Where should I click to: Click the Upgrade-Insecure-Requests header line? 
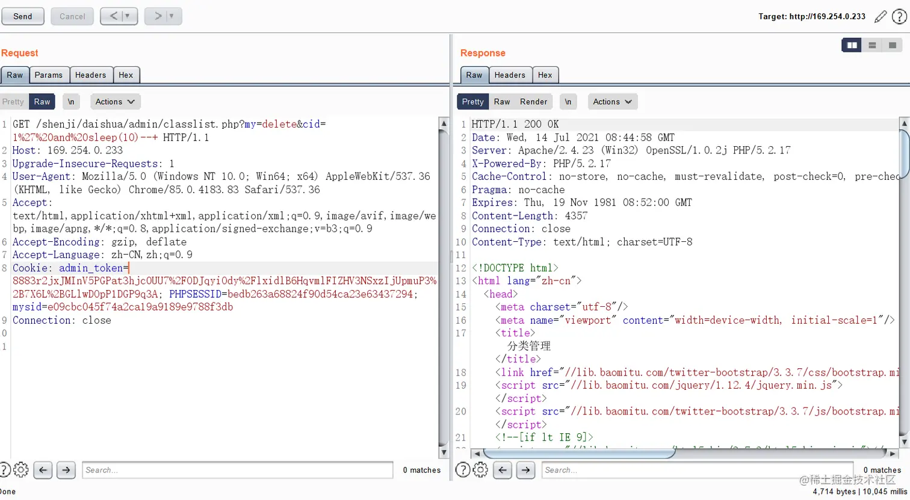(x=93, y=164)
